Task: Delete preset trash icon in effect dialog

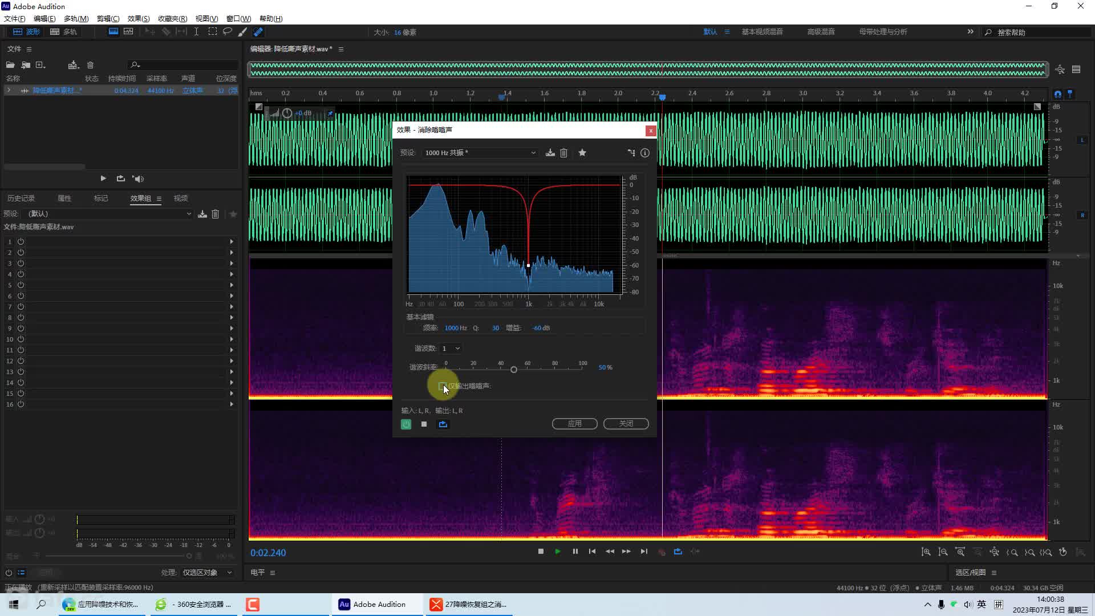Action: pos(563,153)
